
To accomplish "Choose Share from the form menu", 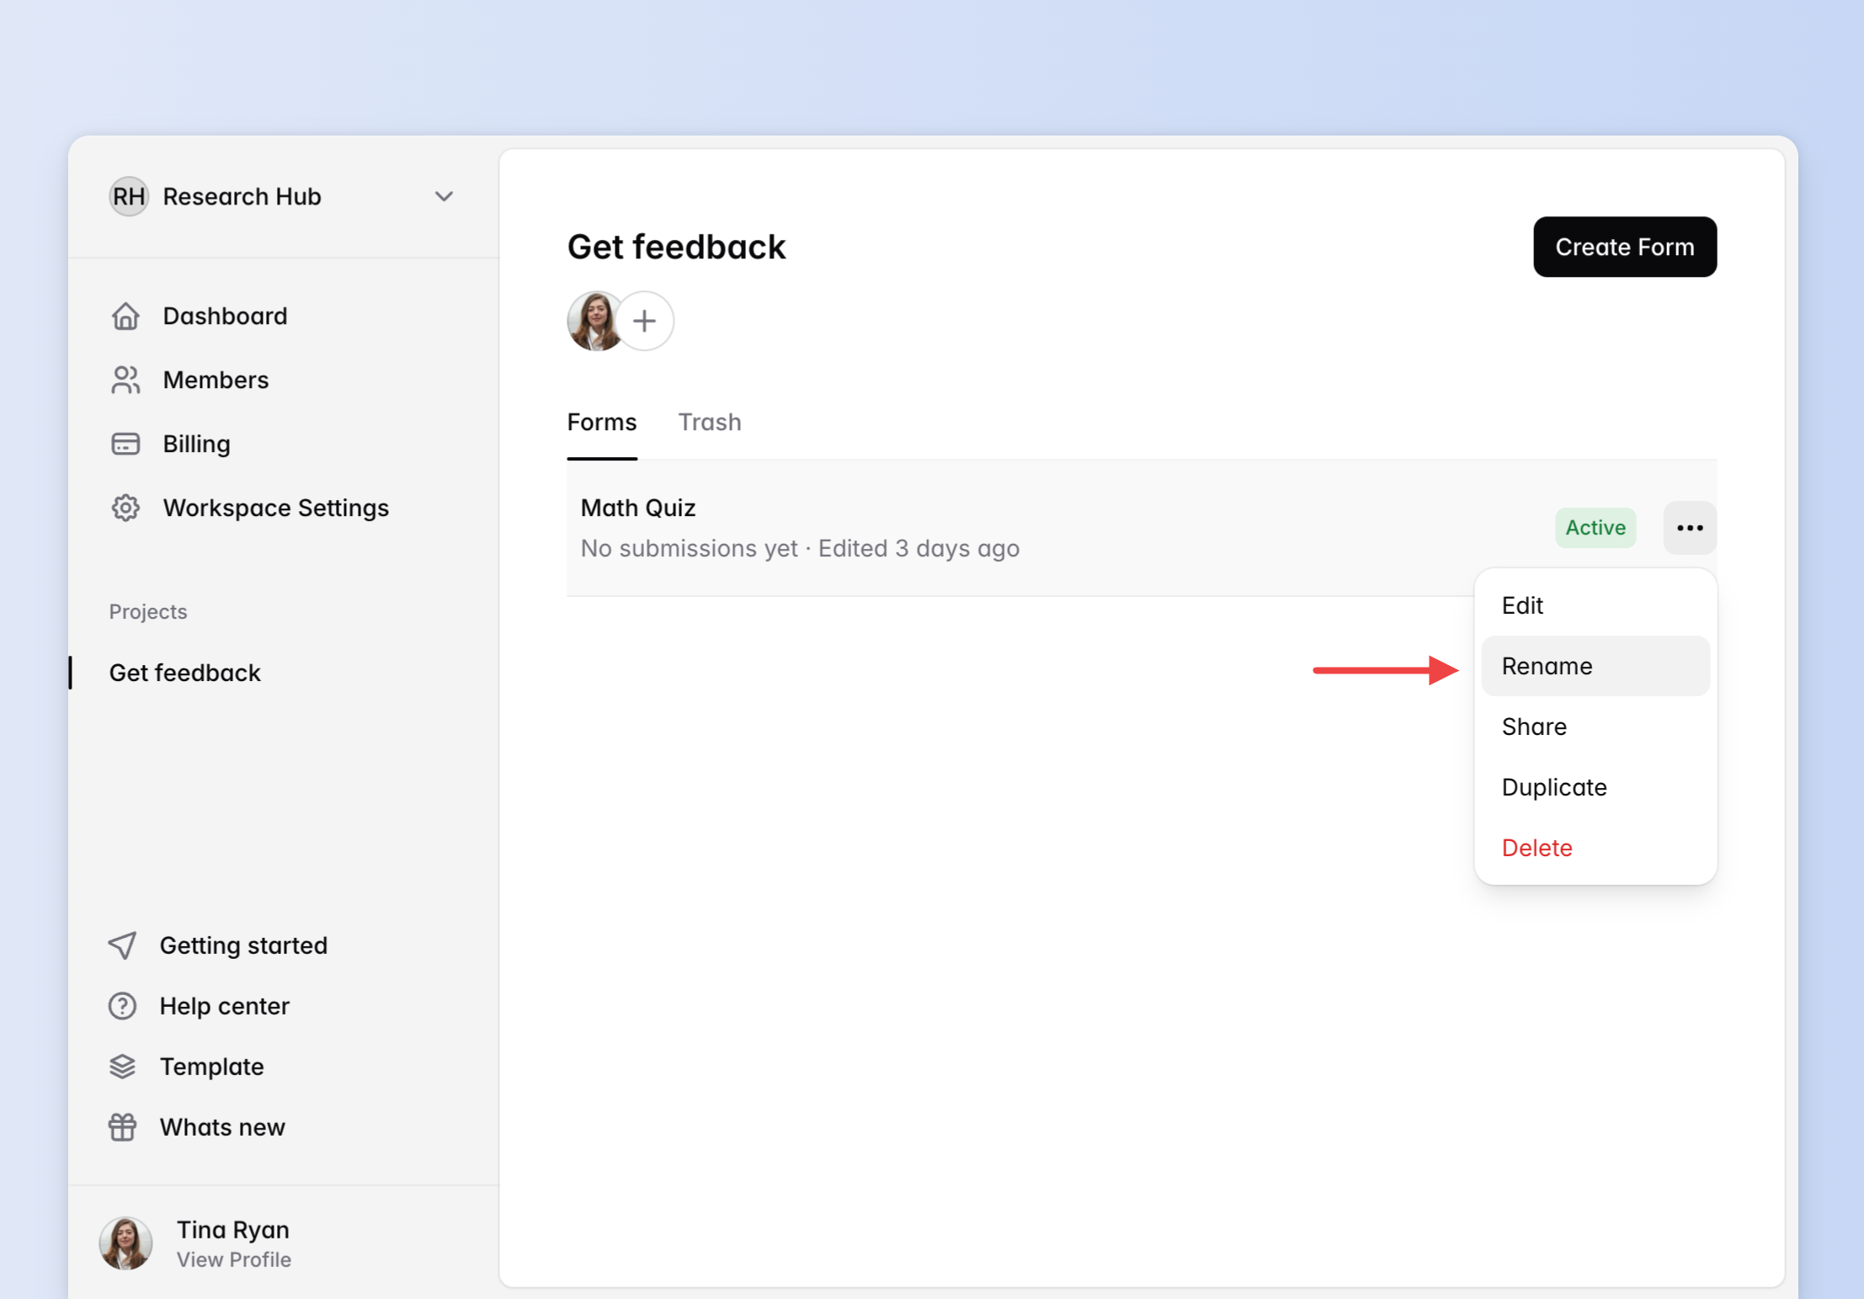I will (1534, 727).
